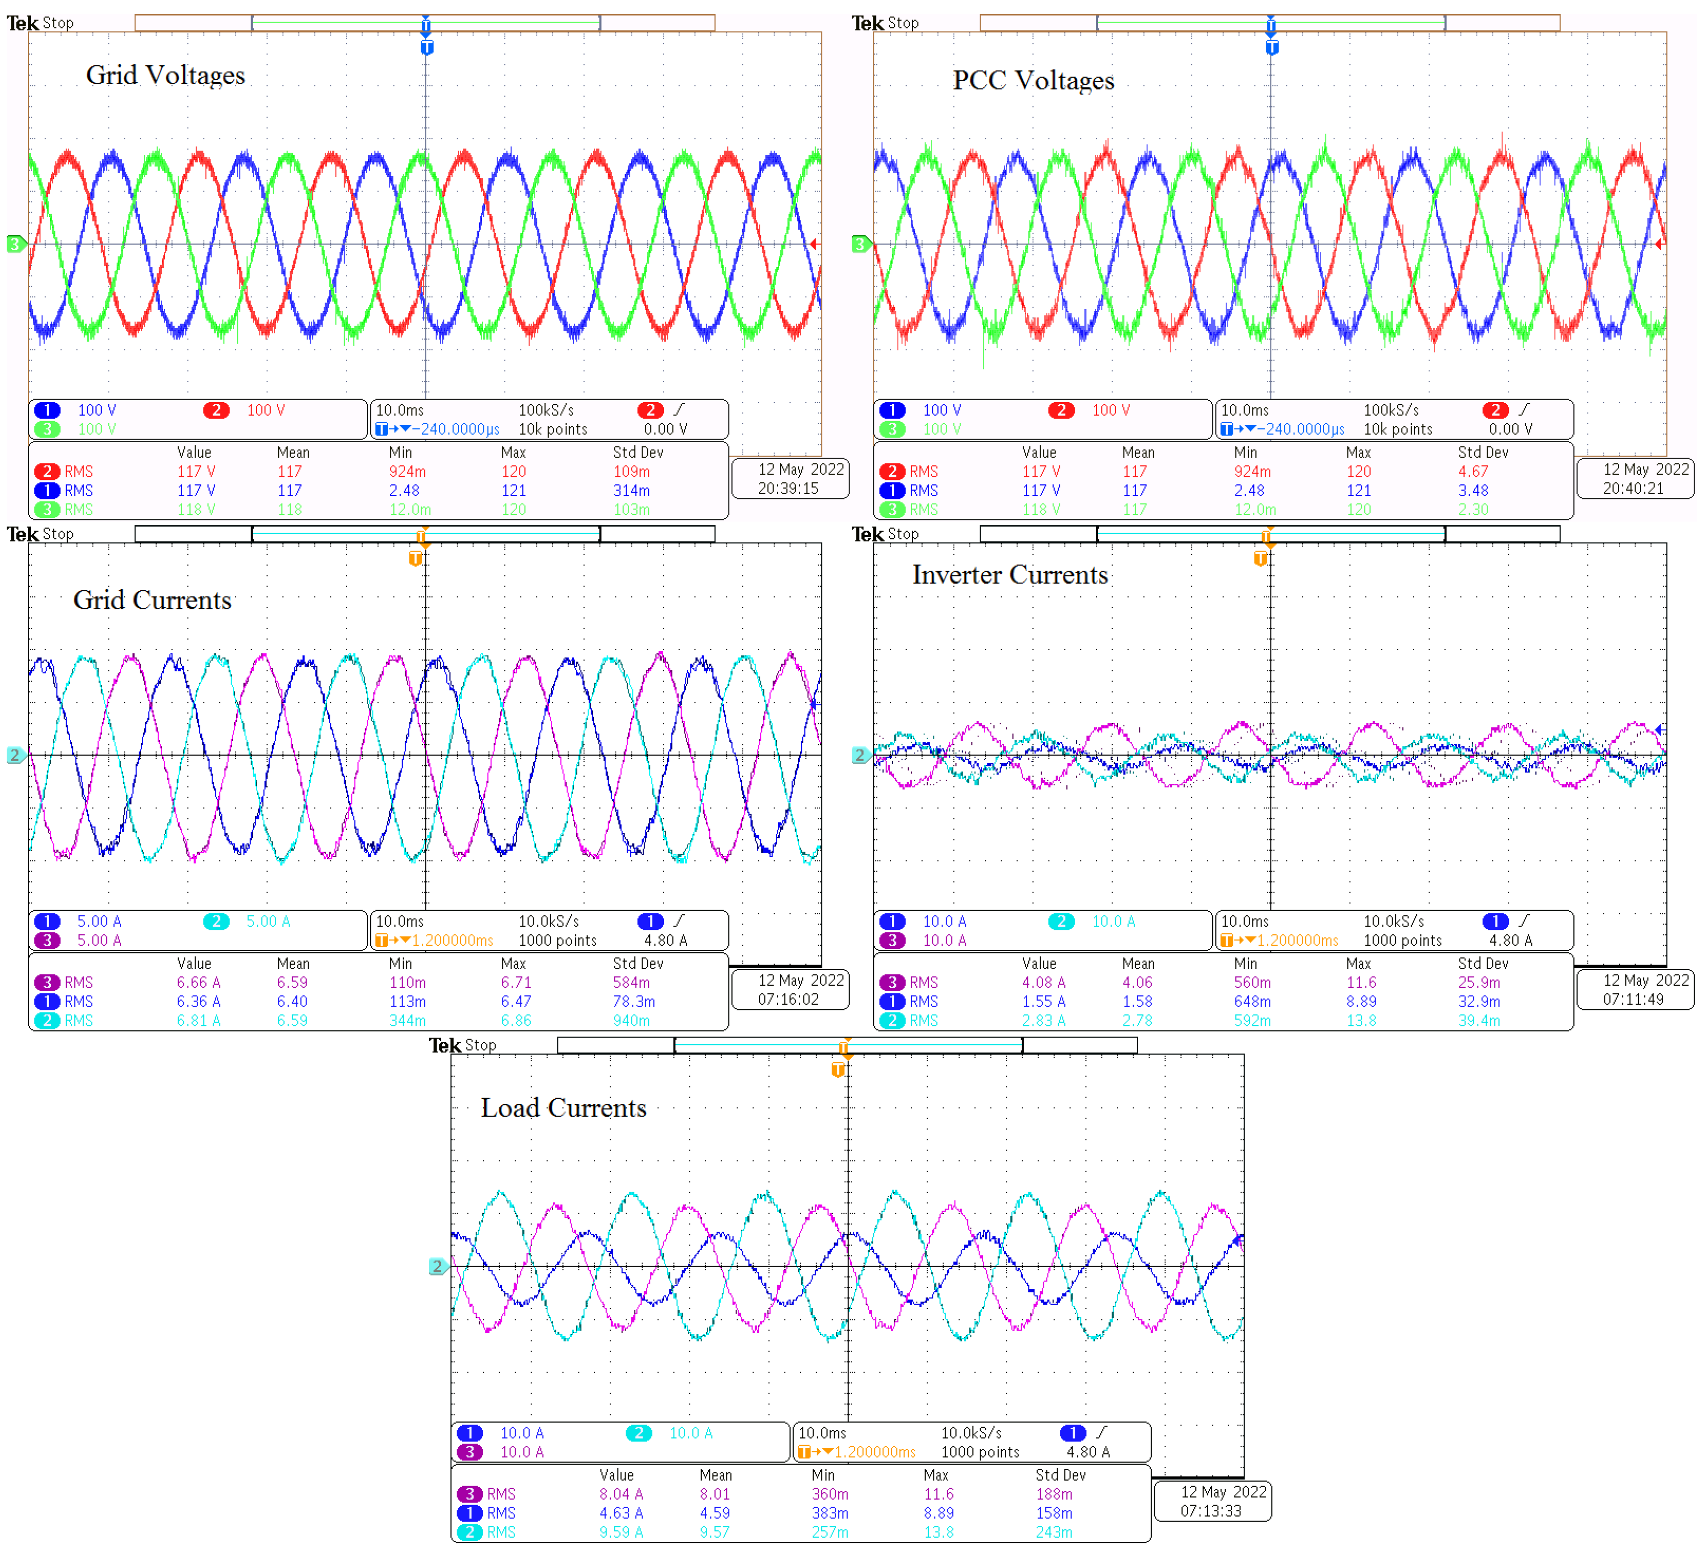Click cyan channel 2 badge in Inverter Currents scale box

click(1061, 921)
